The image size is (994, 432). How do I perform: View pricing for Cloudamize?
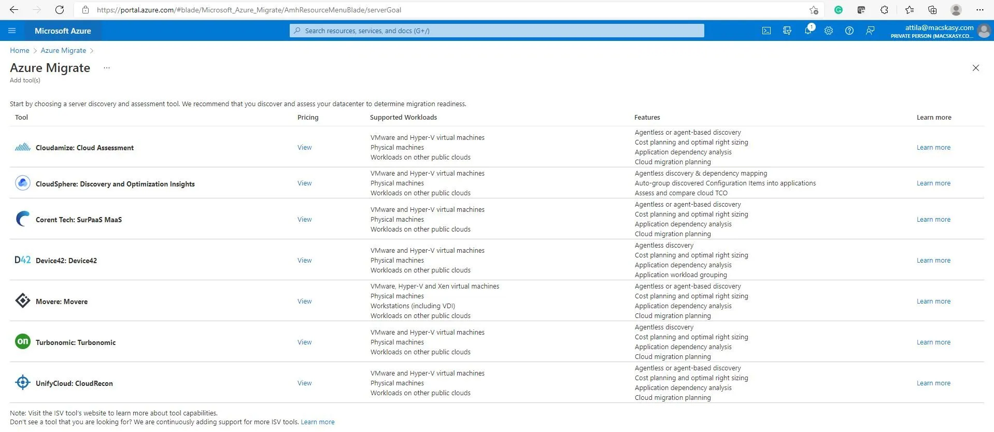point(305,148)
